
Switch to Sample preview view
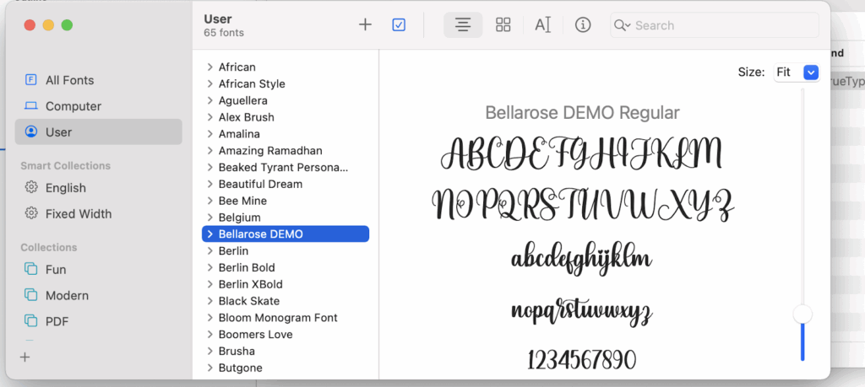(463, 25)
